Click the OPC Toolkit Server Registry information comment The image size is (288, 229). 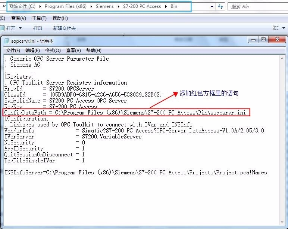[x=66, y=83]
